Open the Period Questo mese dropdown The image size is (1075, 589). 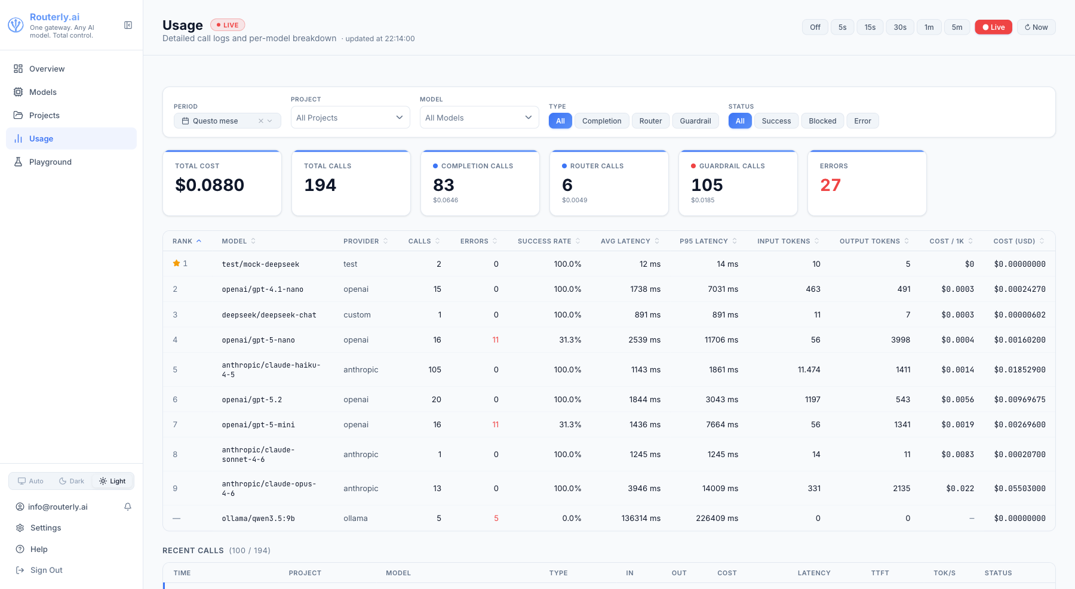pos(227,121)
